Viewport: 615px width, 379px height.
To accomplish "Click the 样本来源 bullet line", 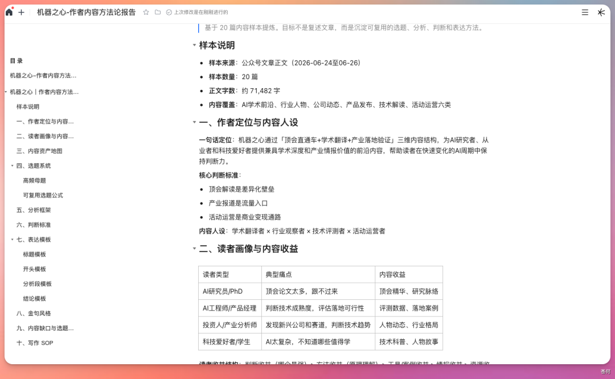I will (x=284, y=63).
